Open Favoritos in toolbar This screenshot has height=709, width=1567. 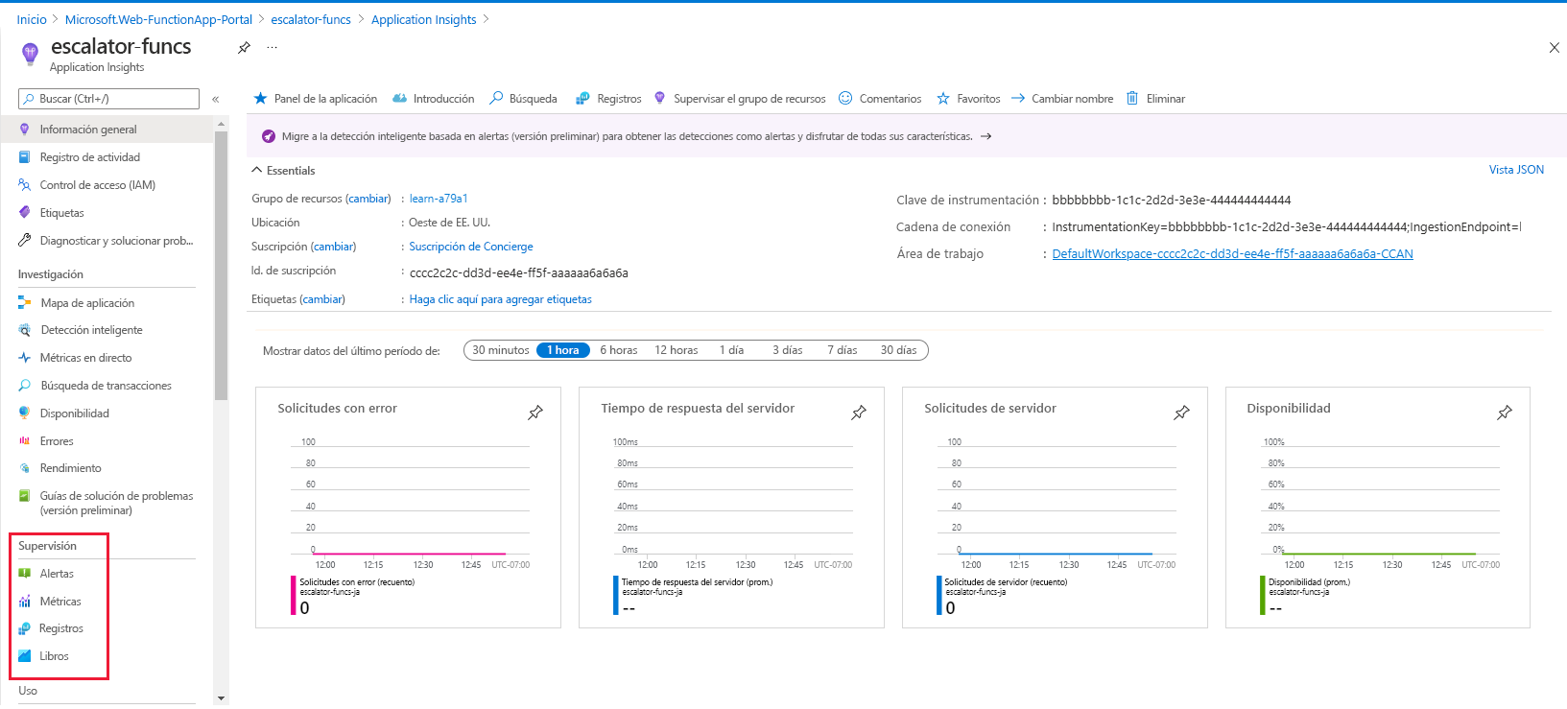968,99
